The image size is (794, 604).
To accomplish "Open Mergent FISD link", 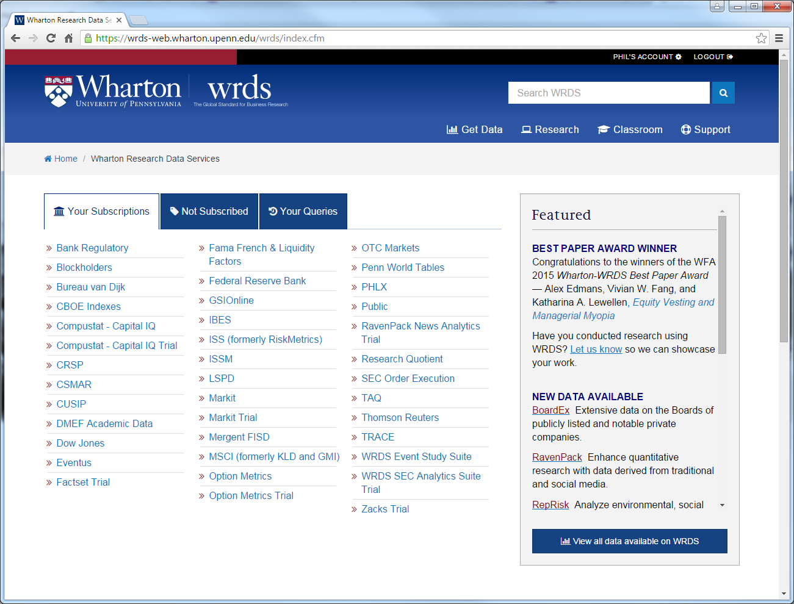I will [x=239, y=437].
